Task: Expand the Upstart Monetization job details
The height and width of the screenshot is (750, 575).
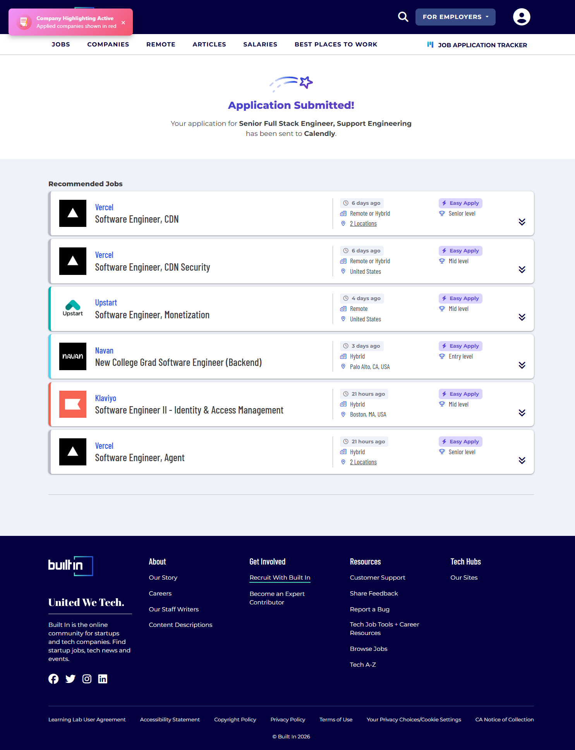Action: pos(522,317)
